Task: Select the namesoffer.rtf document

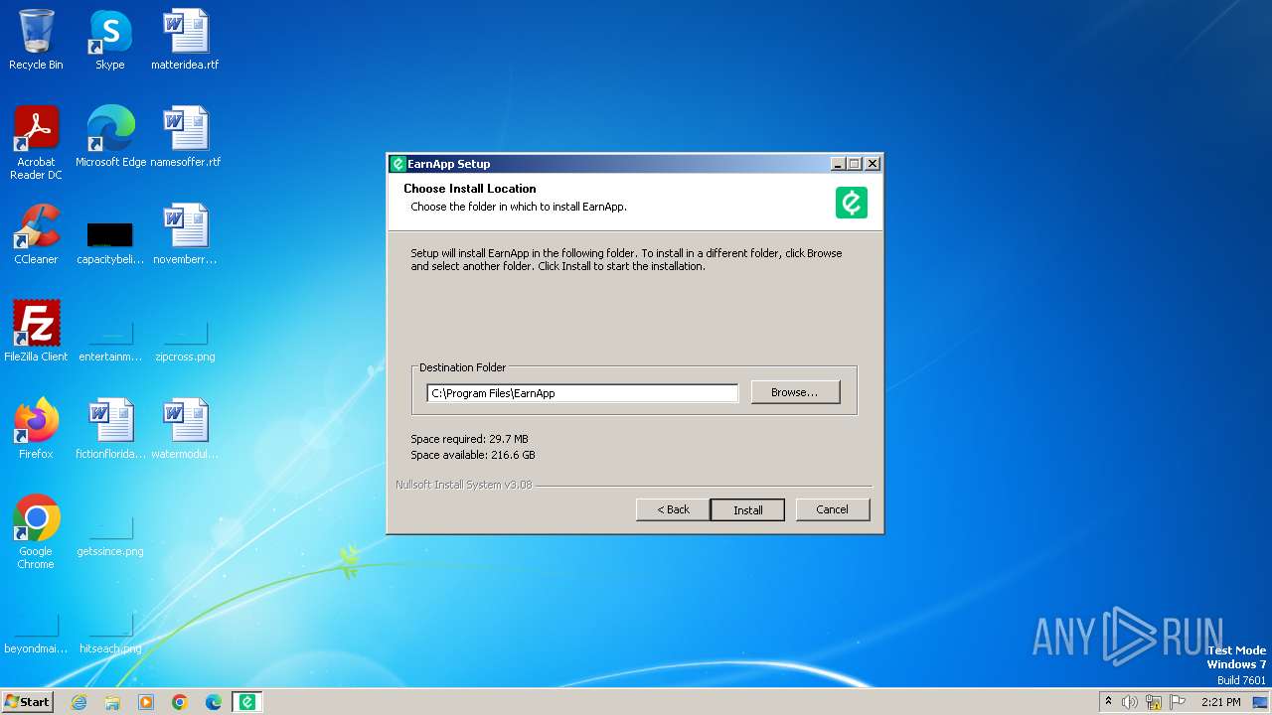Action: tap(185, 137)
